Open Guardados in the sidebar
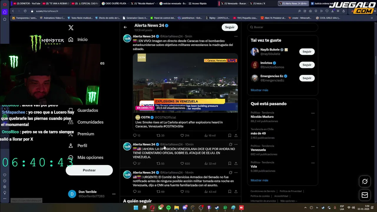This screenshot has height=212, width=377. [88, 110]
